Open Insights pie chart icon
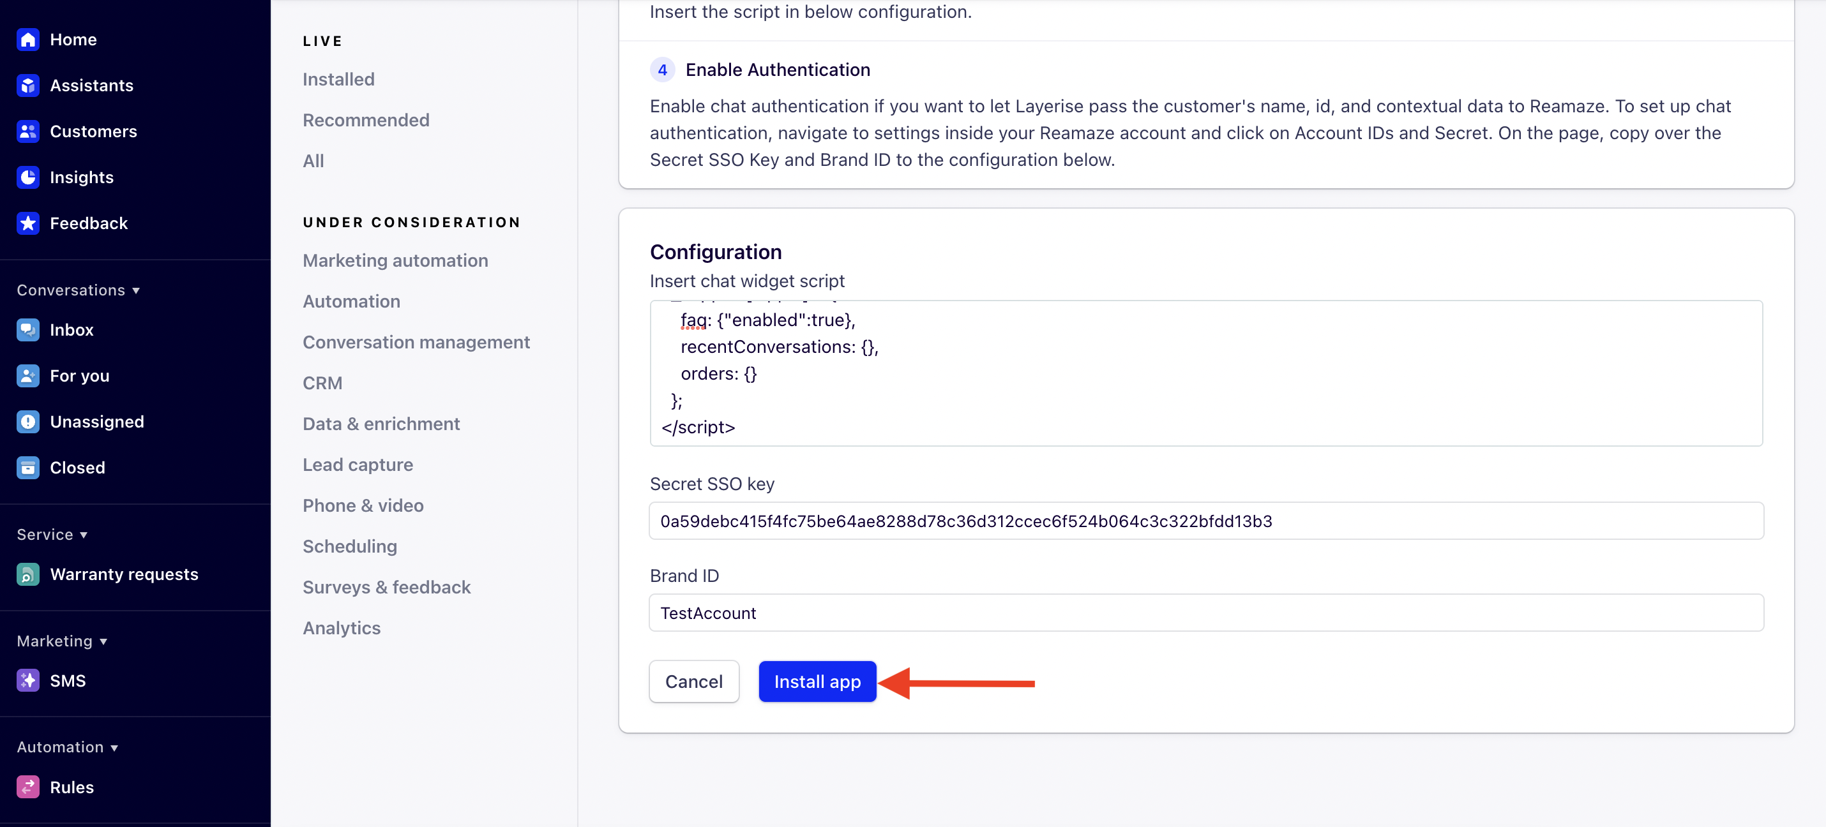1826x827 pixels. tap(27, 177)
